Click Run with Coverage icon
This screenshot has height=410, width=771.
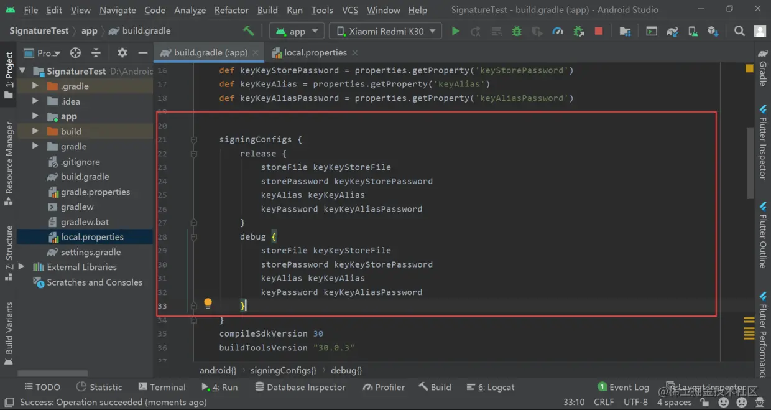[x=537, y=31]
